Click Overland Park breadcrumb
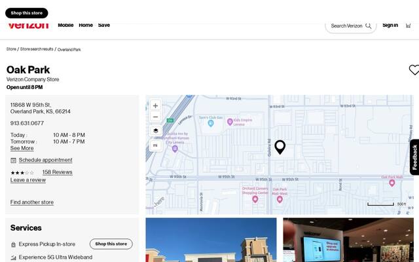419x262 pixels. (x=69, y=50)
